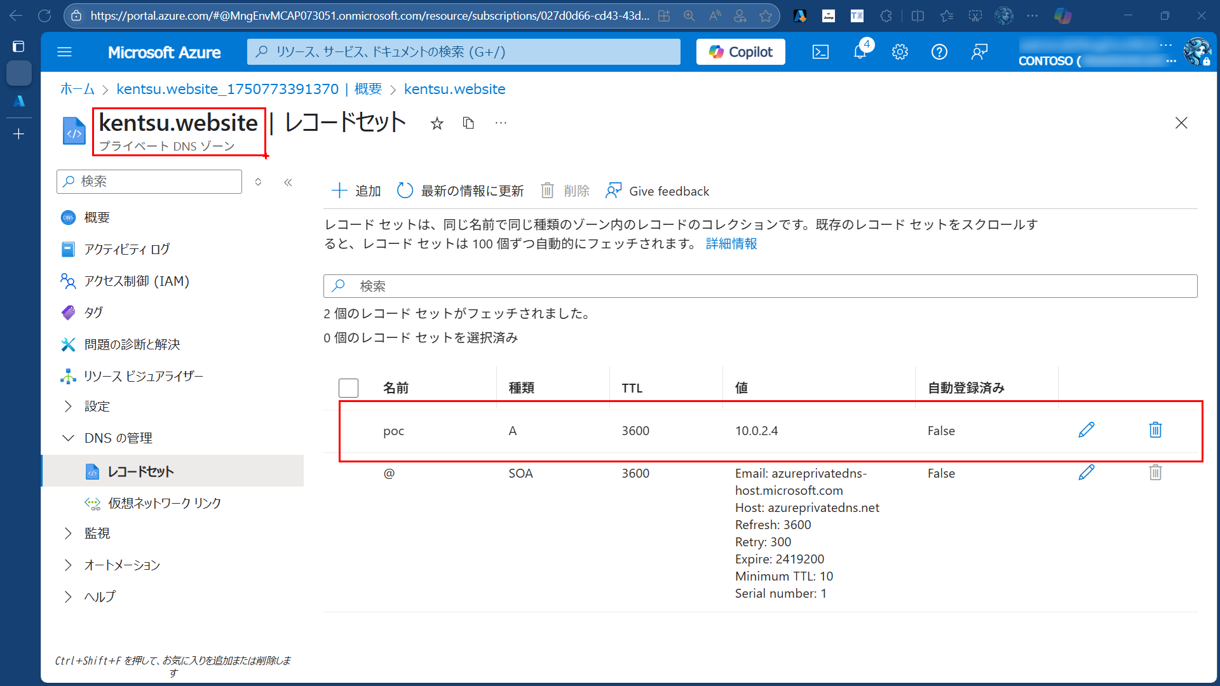The image size is (1220, 686).
Task: Sort by 名前 column header
Action: [396, 388]
